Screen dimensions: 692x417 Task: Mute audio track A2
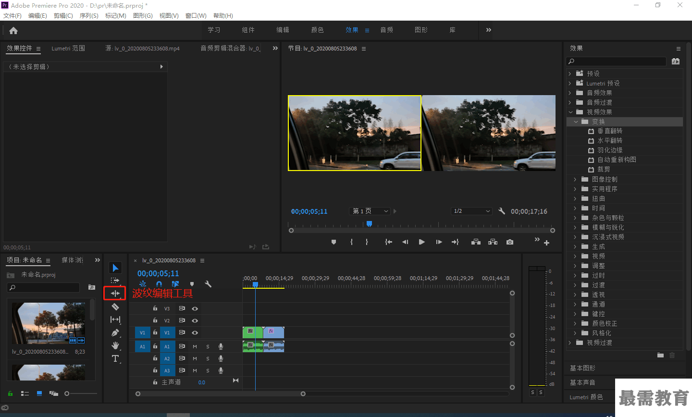coord(195,358)
